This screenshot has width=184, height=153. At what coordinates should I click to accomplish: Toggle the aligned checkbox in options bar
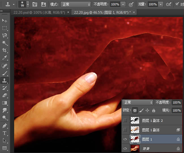coord(177,4)
